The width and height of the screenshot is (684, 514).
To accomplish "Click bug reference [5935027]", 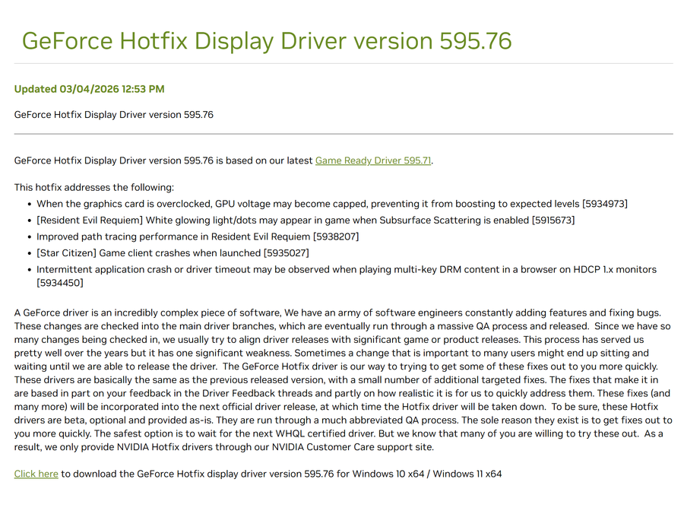I will pyautogui.click(x=286, y=253).
